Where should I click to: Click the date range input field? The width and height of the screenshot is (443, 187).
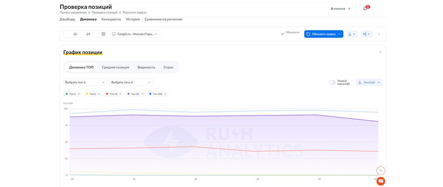click(x=85, y=34)
